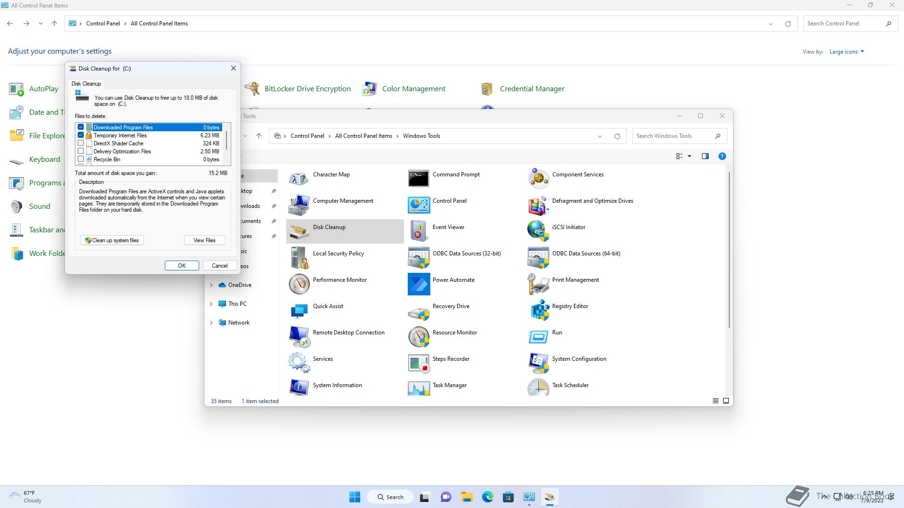Screen dimensions: 904x508
Task: Click Clean up system files button
Action: coord(112,240)
